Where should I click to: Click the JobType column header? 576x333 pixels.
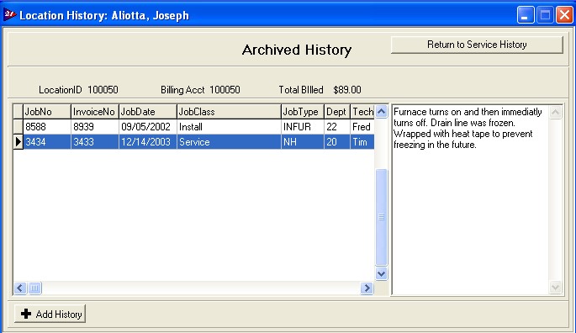coord(303,111)
